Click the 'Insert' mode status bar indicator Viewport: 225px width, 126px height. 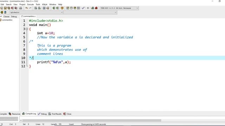(71, 124)
